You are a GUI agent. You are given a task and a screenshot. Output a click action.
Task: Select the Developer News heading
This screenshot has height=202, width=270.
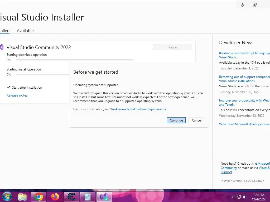tap(236, 43)
